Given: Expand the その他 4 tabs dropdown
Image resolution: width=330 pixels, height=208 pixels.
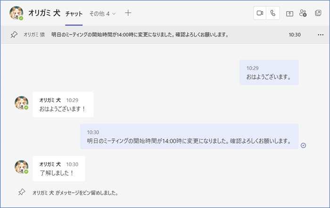Looking at the screenshot, I should (x=102, y=14).
